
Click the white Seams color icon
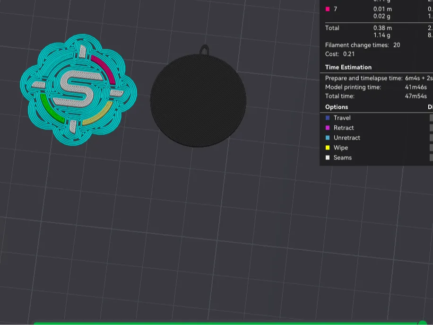[328, 158]
